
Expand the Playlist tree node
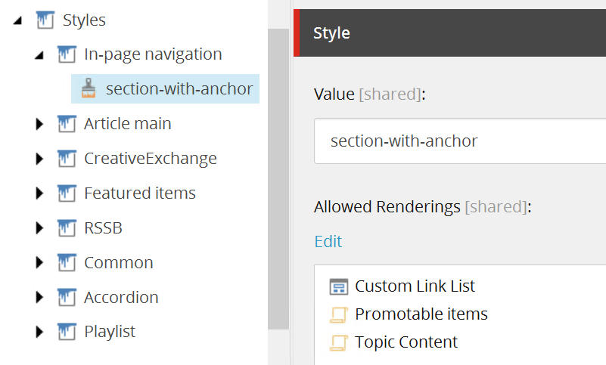[x=40, y=332]
